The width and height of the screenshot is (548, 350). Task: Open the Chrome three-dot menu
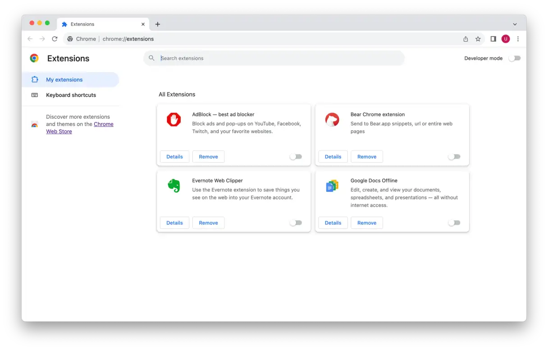point(518,39)
